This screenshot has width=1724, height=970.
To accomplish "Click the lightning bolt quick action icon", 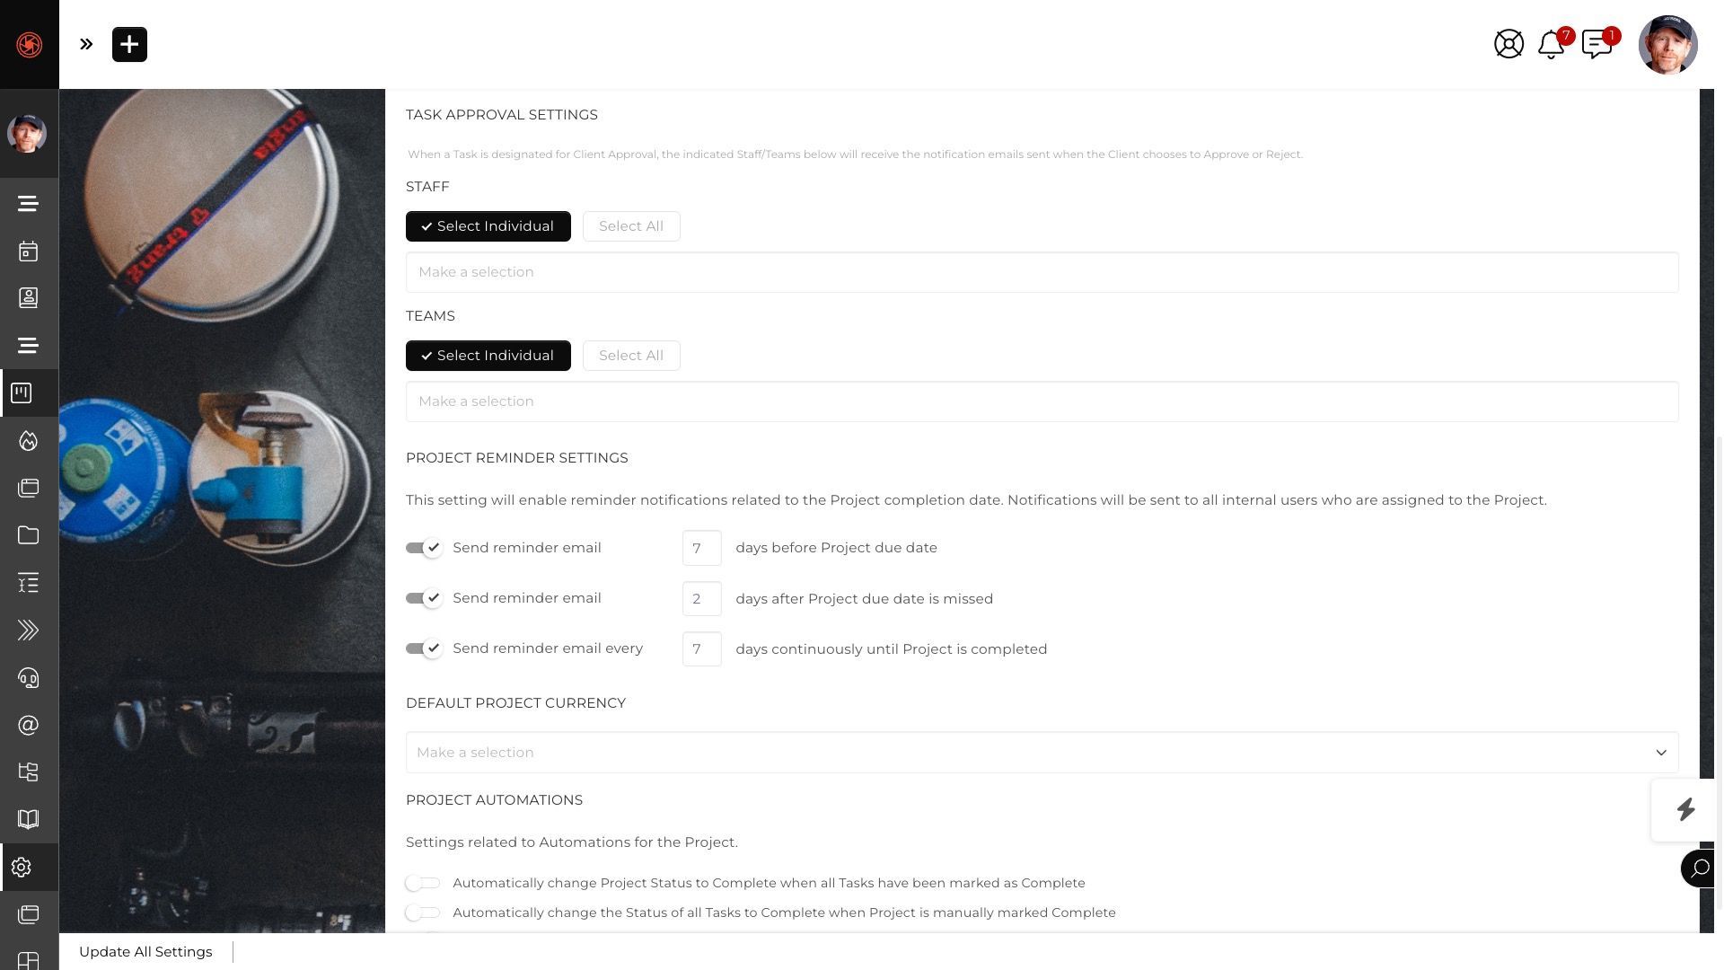I will (1685, 810).
